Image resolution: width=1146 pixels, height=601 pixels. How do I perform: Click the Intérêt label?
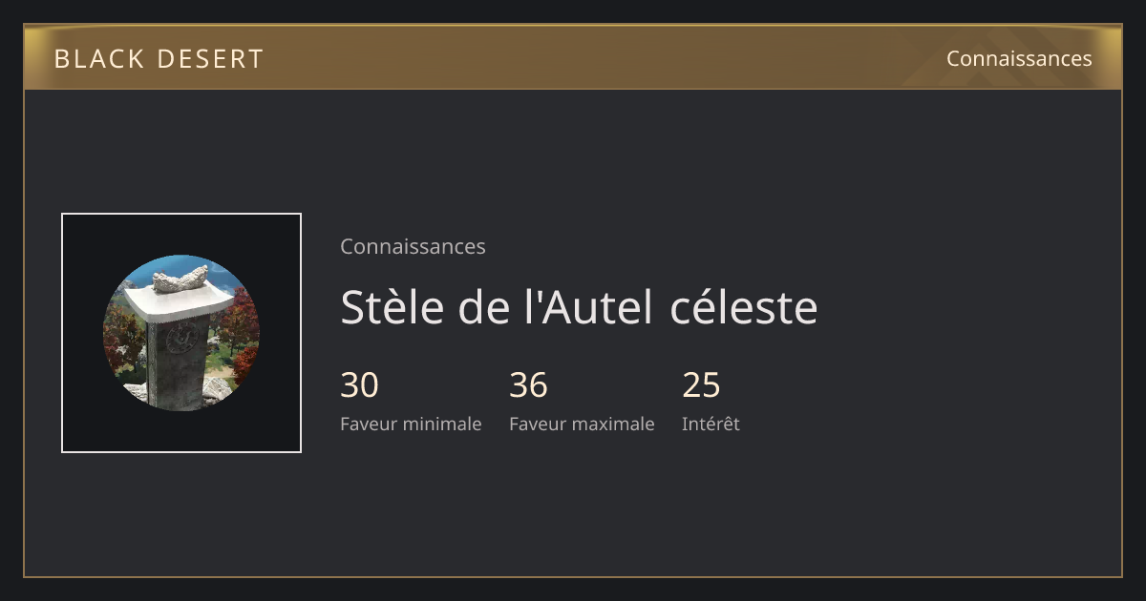[711, 424]
